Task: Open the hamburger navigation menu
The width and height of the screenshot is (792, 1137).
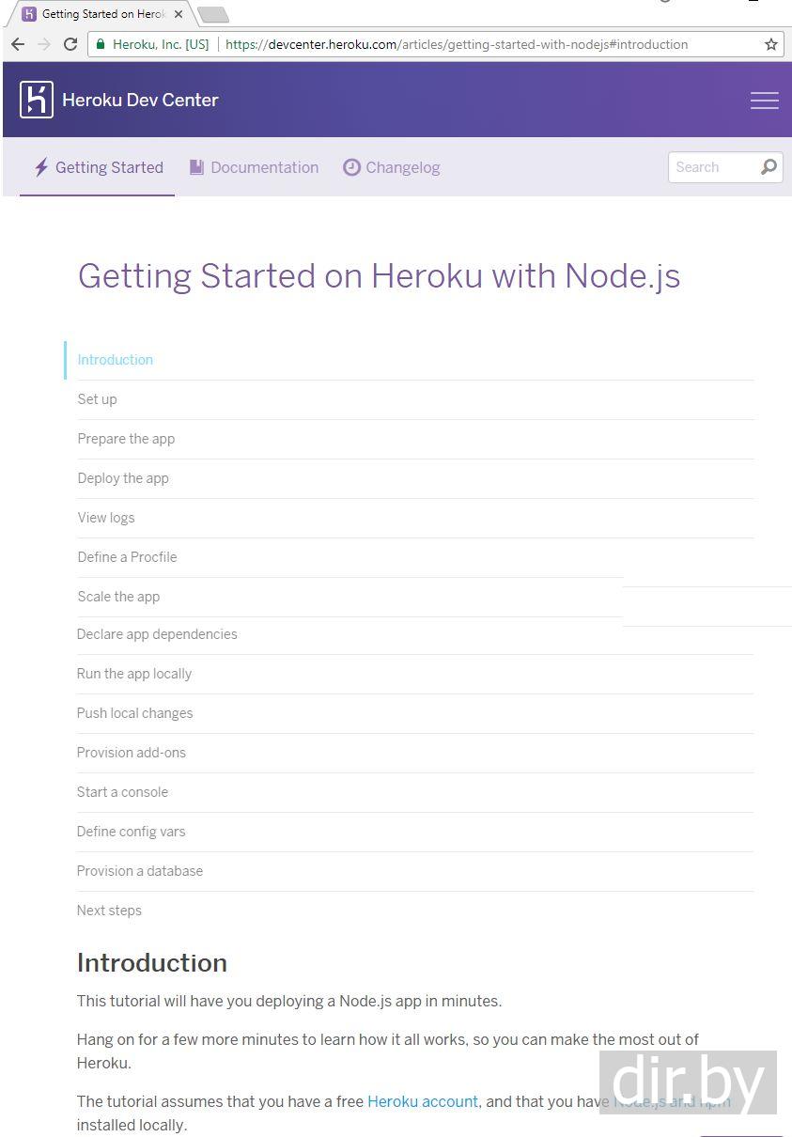Action: pyautogui.click(x=764, y=101)
